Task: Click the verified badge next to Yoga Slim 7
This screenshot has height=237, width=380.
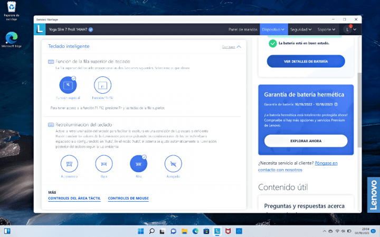Action: tap(91, 29)
